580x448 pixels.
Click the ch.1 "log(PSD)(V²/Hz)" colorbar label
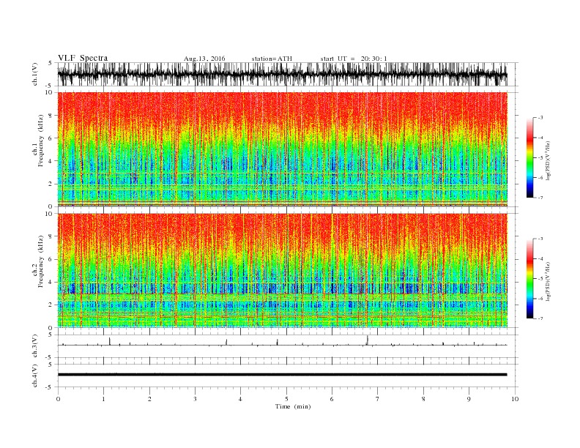click(x=548, y=160)
